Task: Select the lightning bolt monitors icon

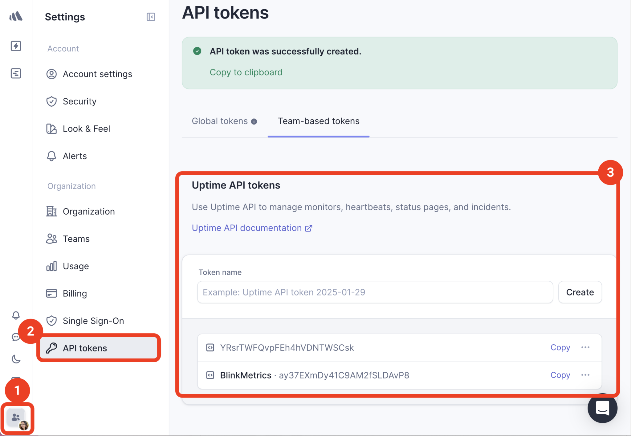Action: point(16,46)
